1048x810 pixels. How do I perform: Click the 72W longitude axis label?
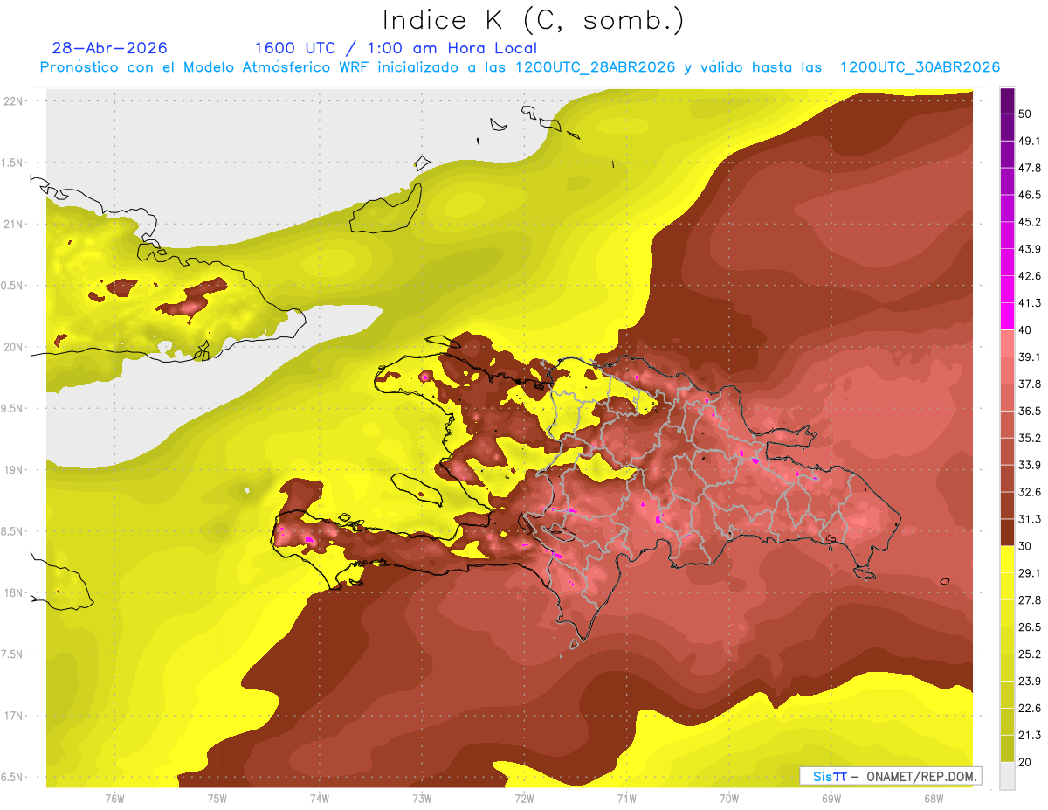point(524,798)
